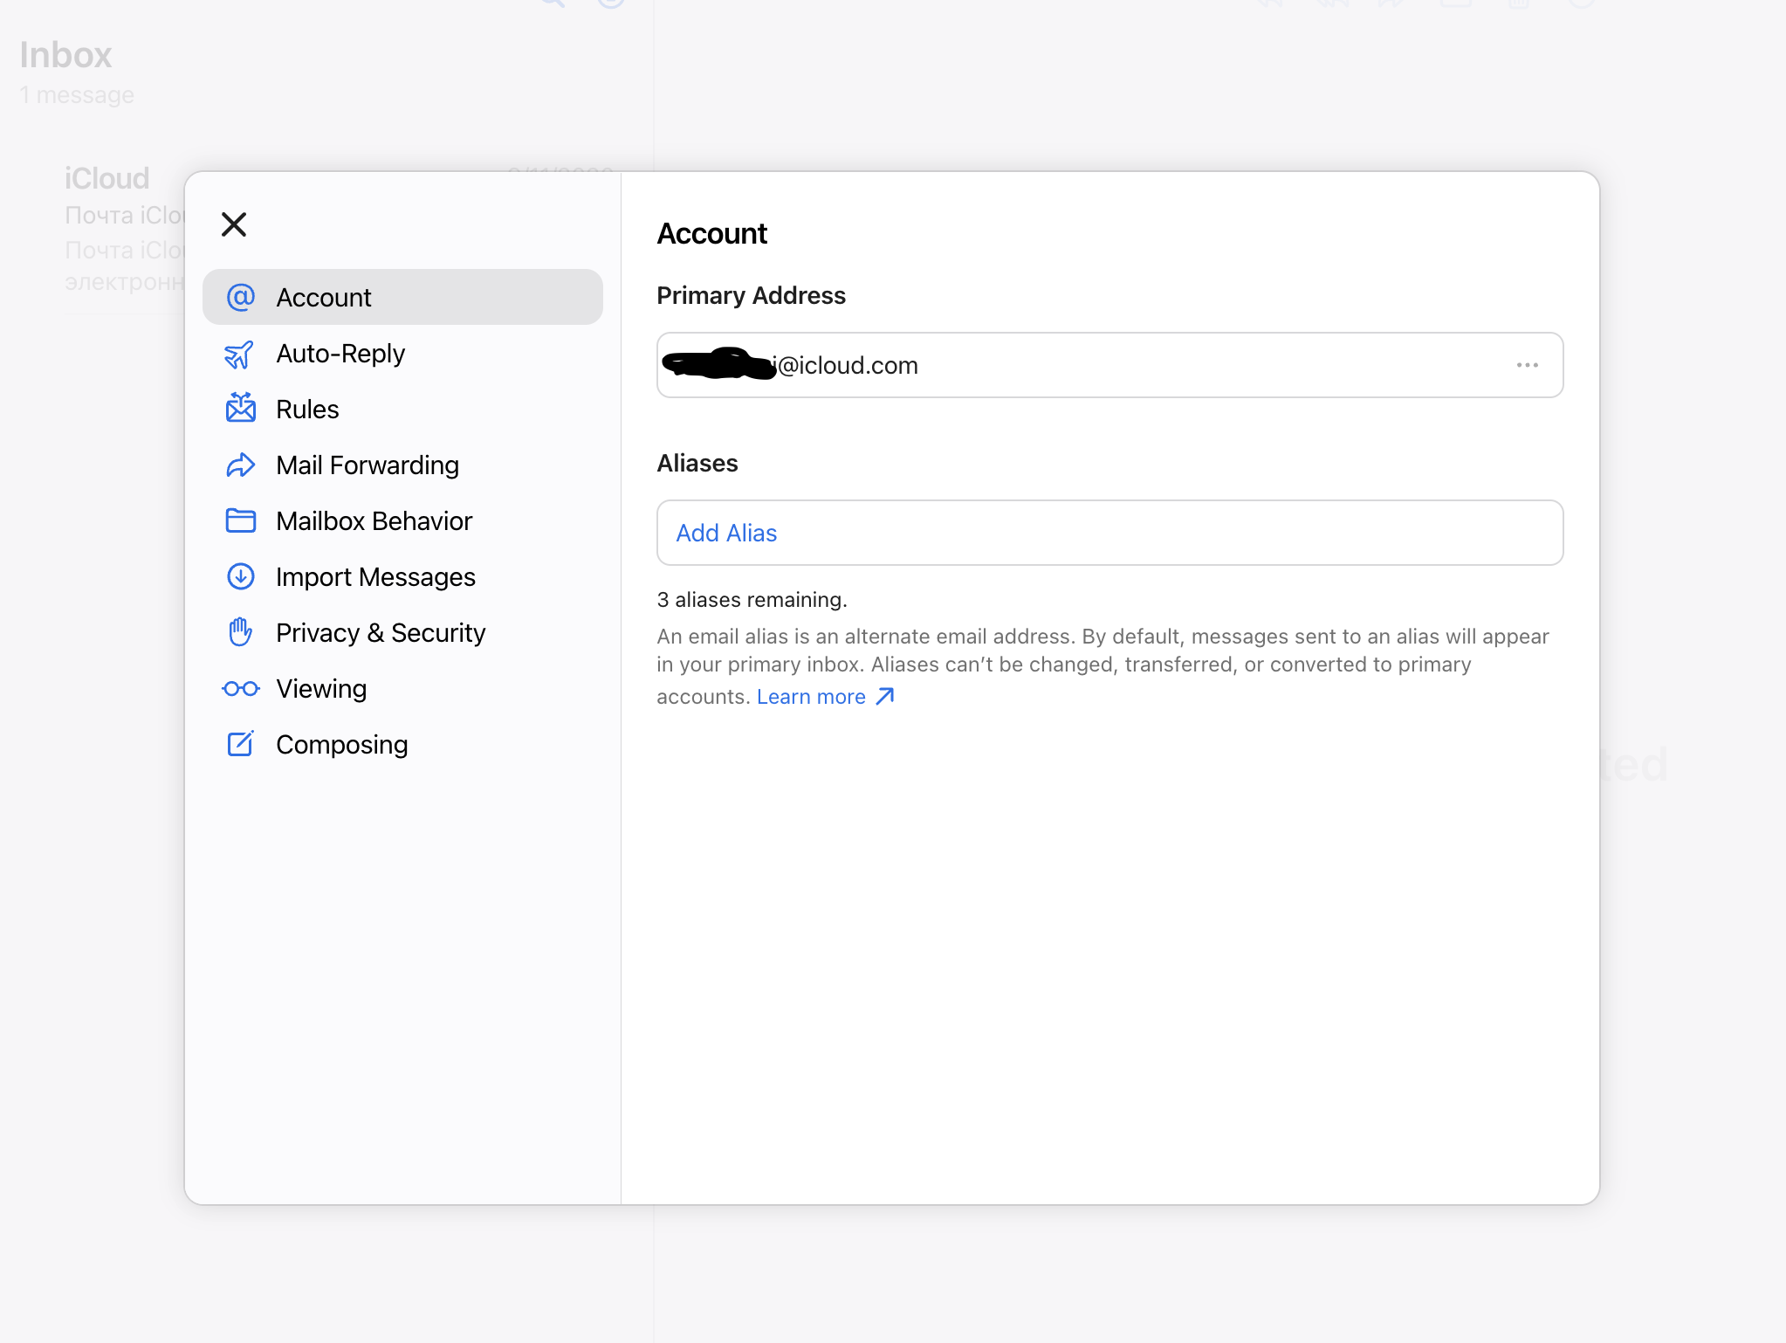Switch to the Viewing settings section

click(321, 688)
